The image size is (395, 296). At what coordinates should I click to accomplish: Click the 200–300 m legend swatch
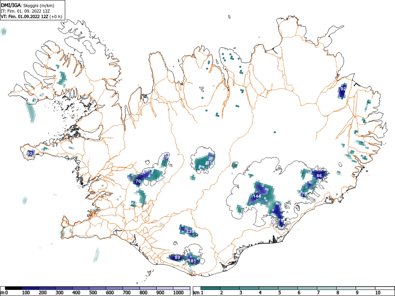[x=47, y=288]
